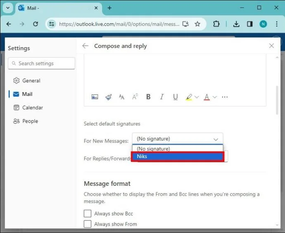Click the browser back arrow

pyautogui.click(x=9, y=24)
